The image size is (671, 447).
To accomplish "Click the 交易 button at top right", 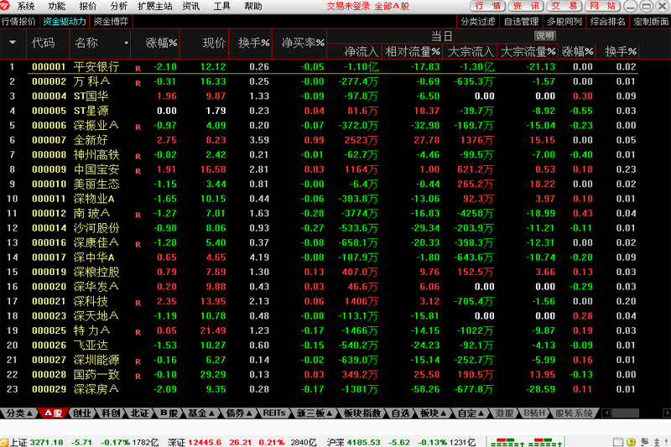I will click(564, 6).
